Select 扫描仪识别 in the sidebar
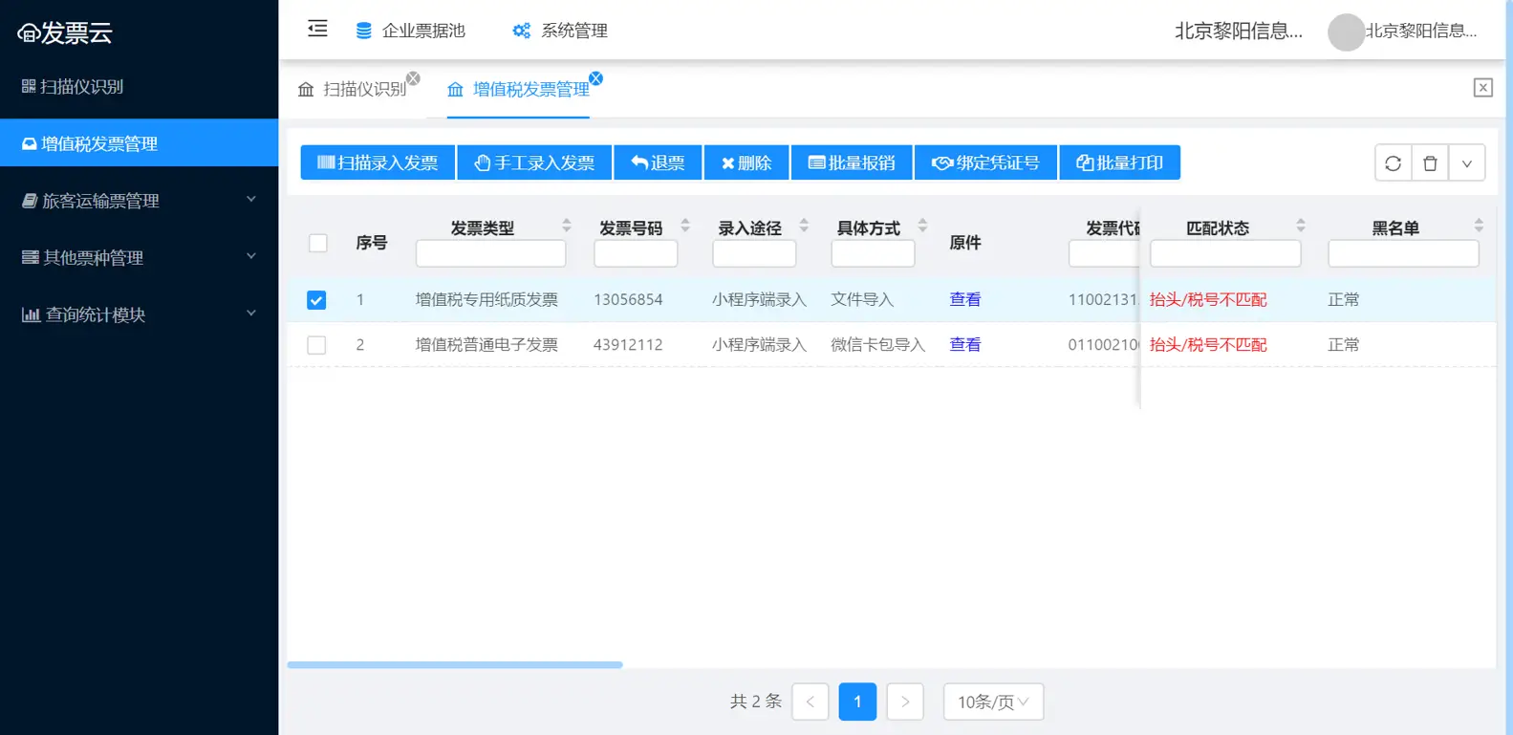 (139, 87)
